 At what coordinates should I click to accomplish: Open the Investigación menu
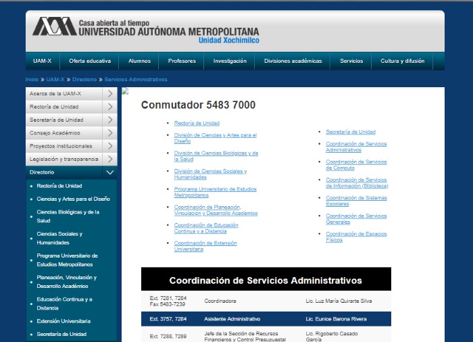coord(230,61)
